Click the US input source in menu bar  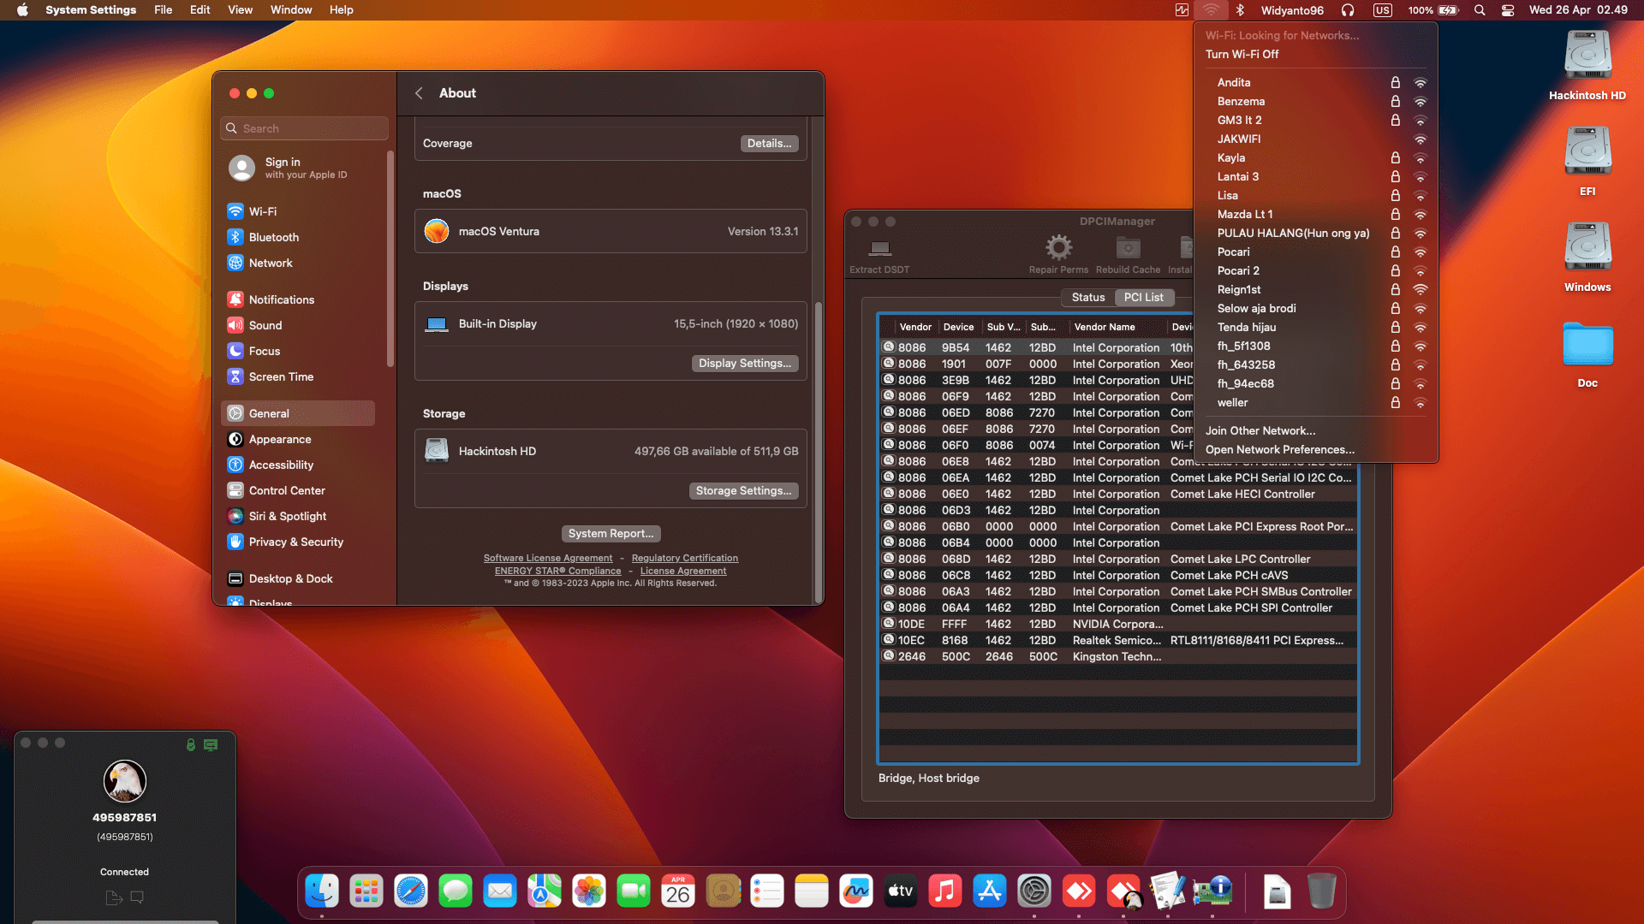[x=1382, y=10]
